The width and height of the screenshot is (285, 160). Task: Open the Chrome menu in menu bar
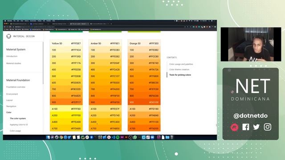(10, 21)
